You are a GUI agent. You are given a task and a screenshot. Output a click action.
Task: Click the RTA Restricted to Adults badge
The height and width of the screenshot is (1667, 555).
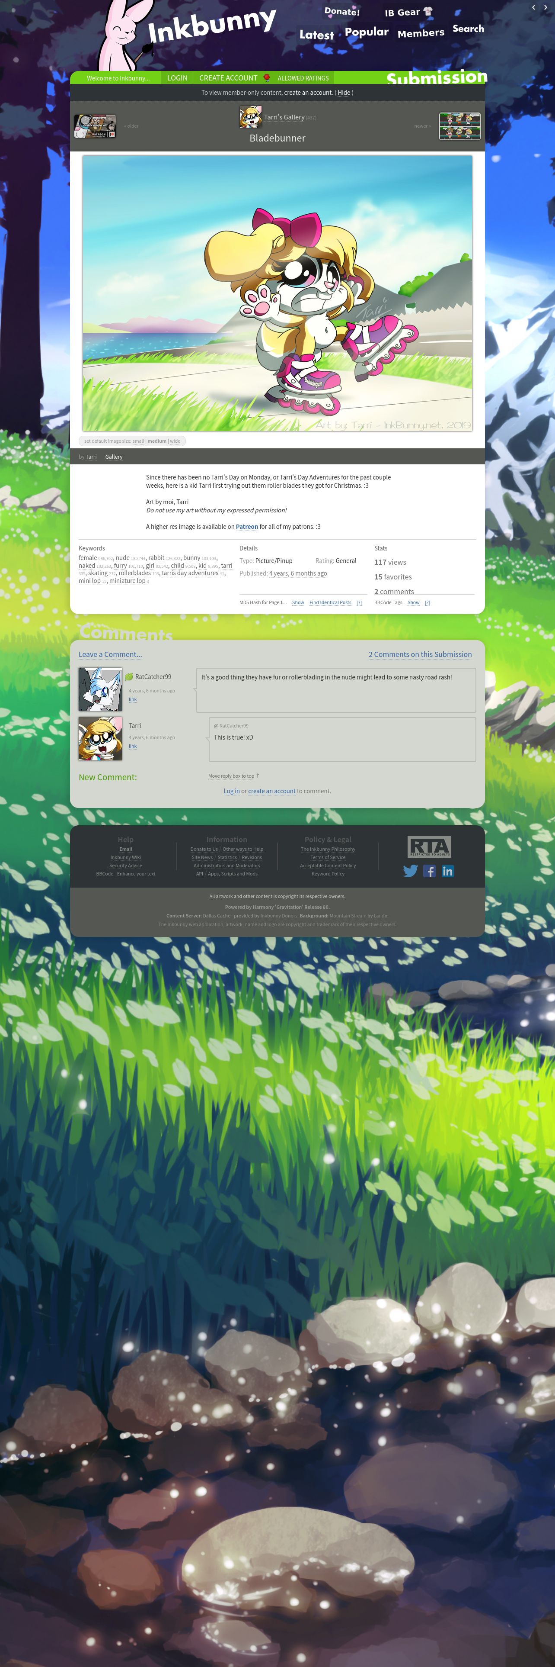pos(429,846)
